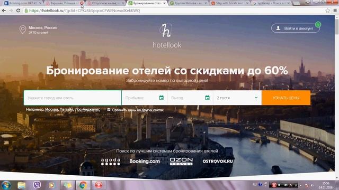Click the hotellook logo icon
This screenshot has height=190, width=339.
(x=166, y=31)
